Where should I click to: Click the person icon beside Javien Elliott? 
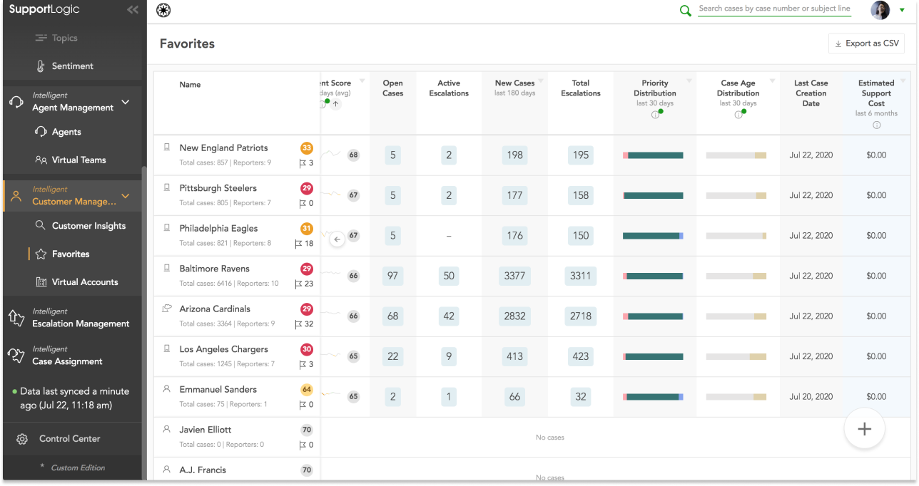pyautogui.click(x=167, y=430)
